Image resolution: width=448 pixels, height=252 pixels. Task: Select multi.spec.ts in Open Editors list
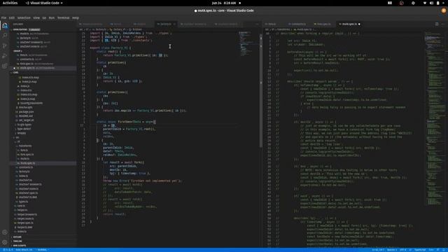(43, 68)
